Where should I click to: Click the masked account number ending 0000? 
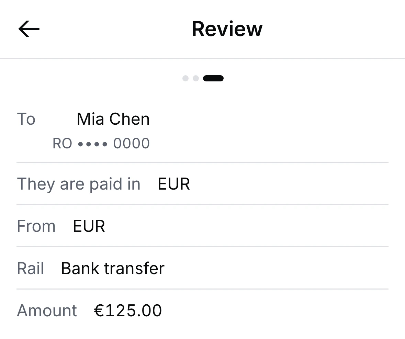pyautogui.click(x=101, y=143)
